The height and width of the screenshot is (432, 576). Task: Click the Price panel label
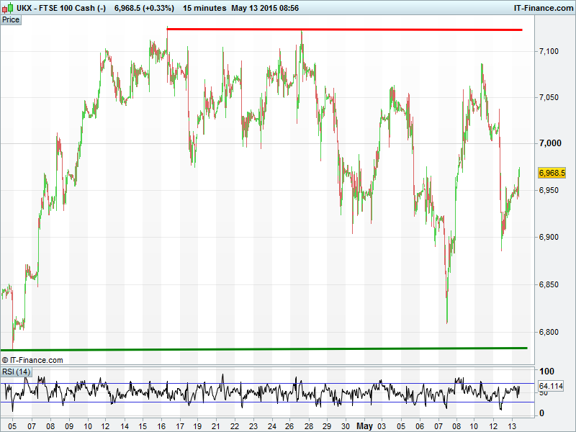(11, 19)
